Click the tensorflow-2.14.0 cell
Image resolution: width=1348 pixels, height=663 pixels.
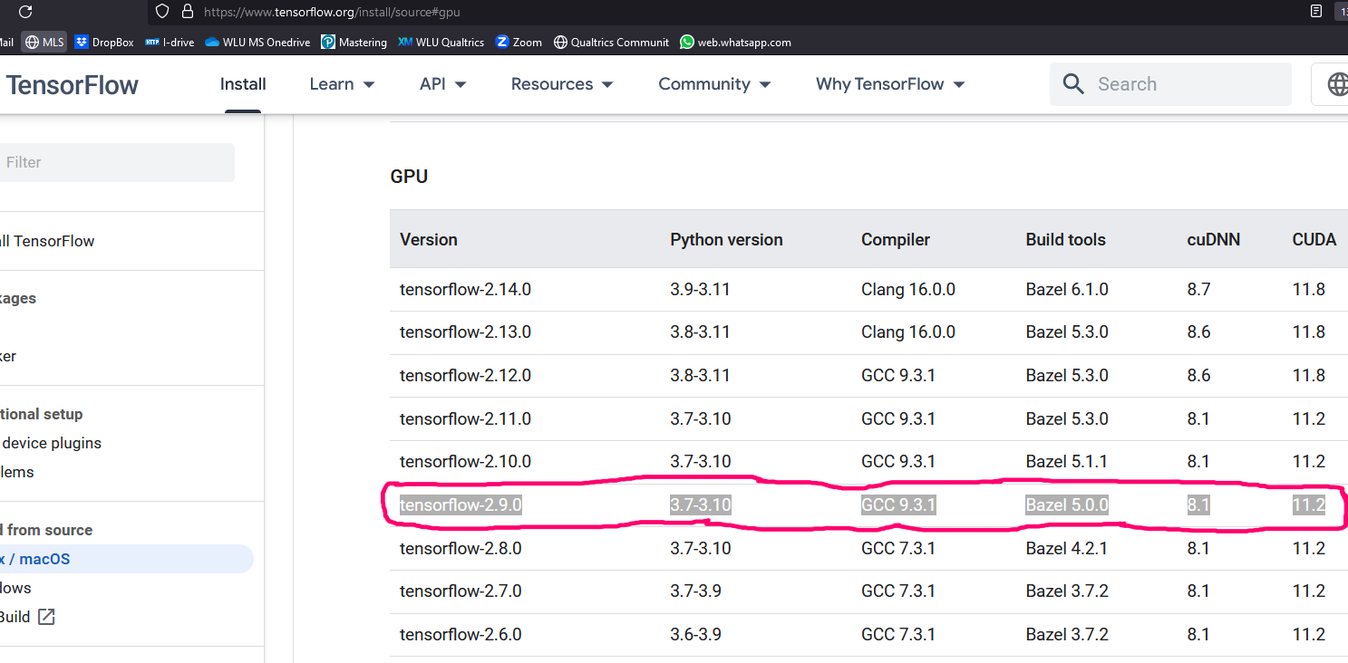click(x=465, y=290)
